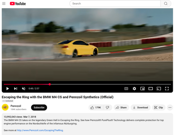Click the 0:48 / 2:57 time display

(34, 88)
